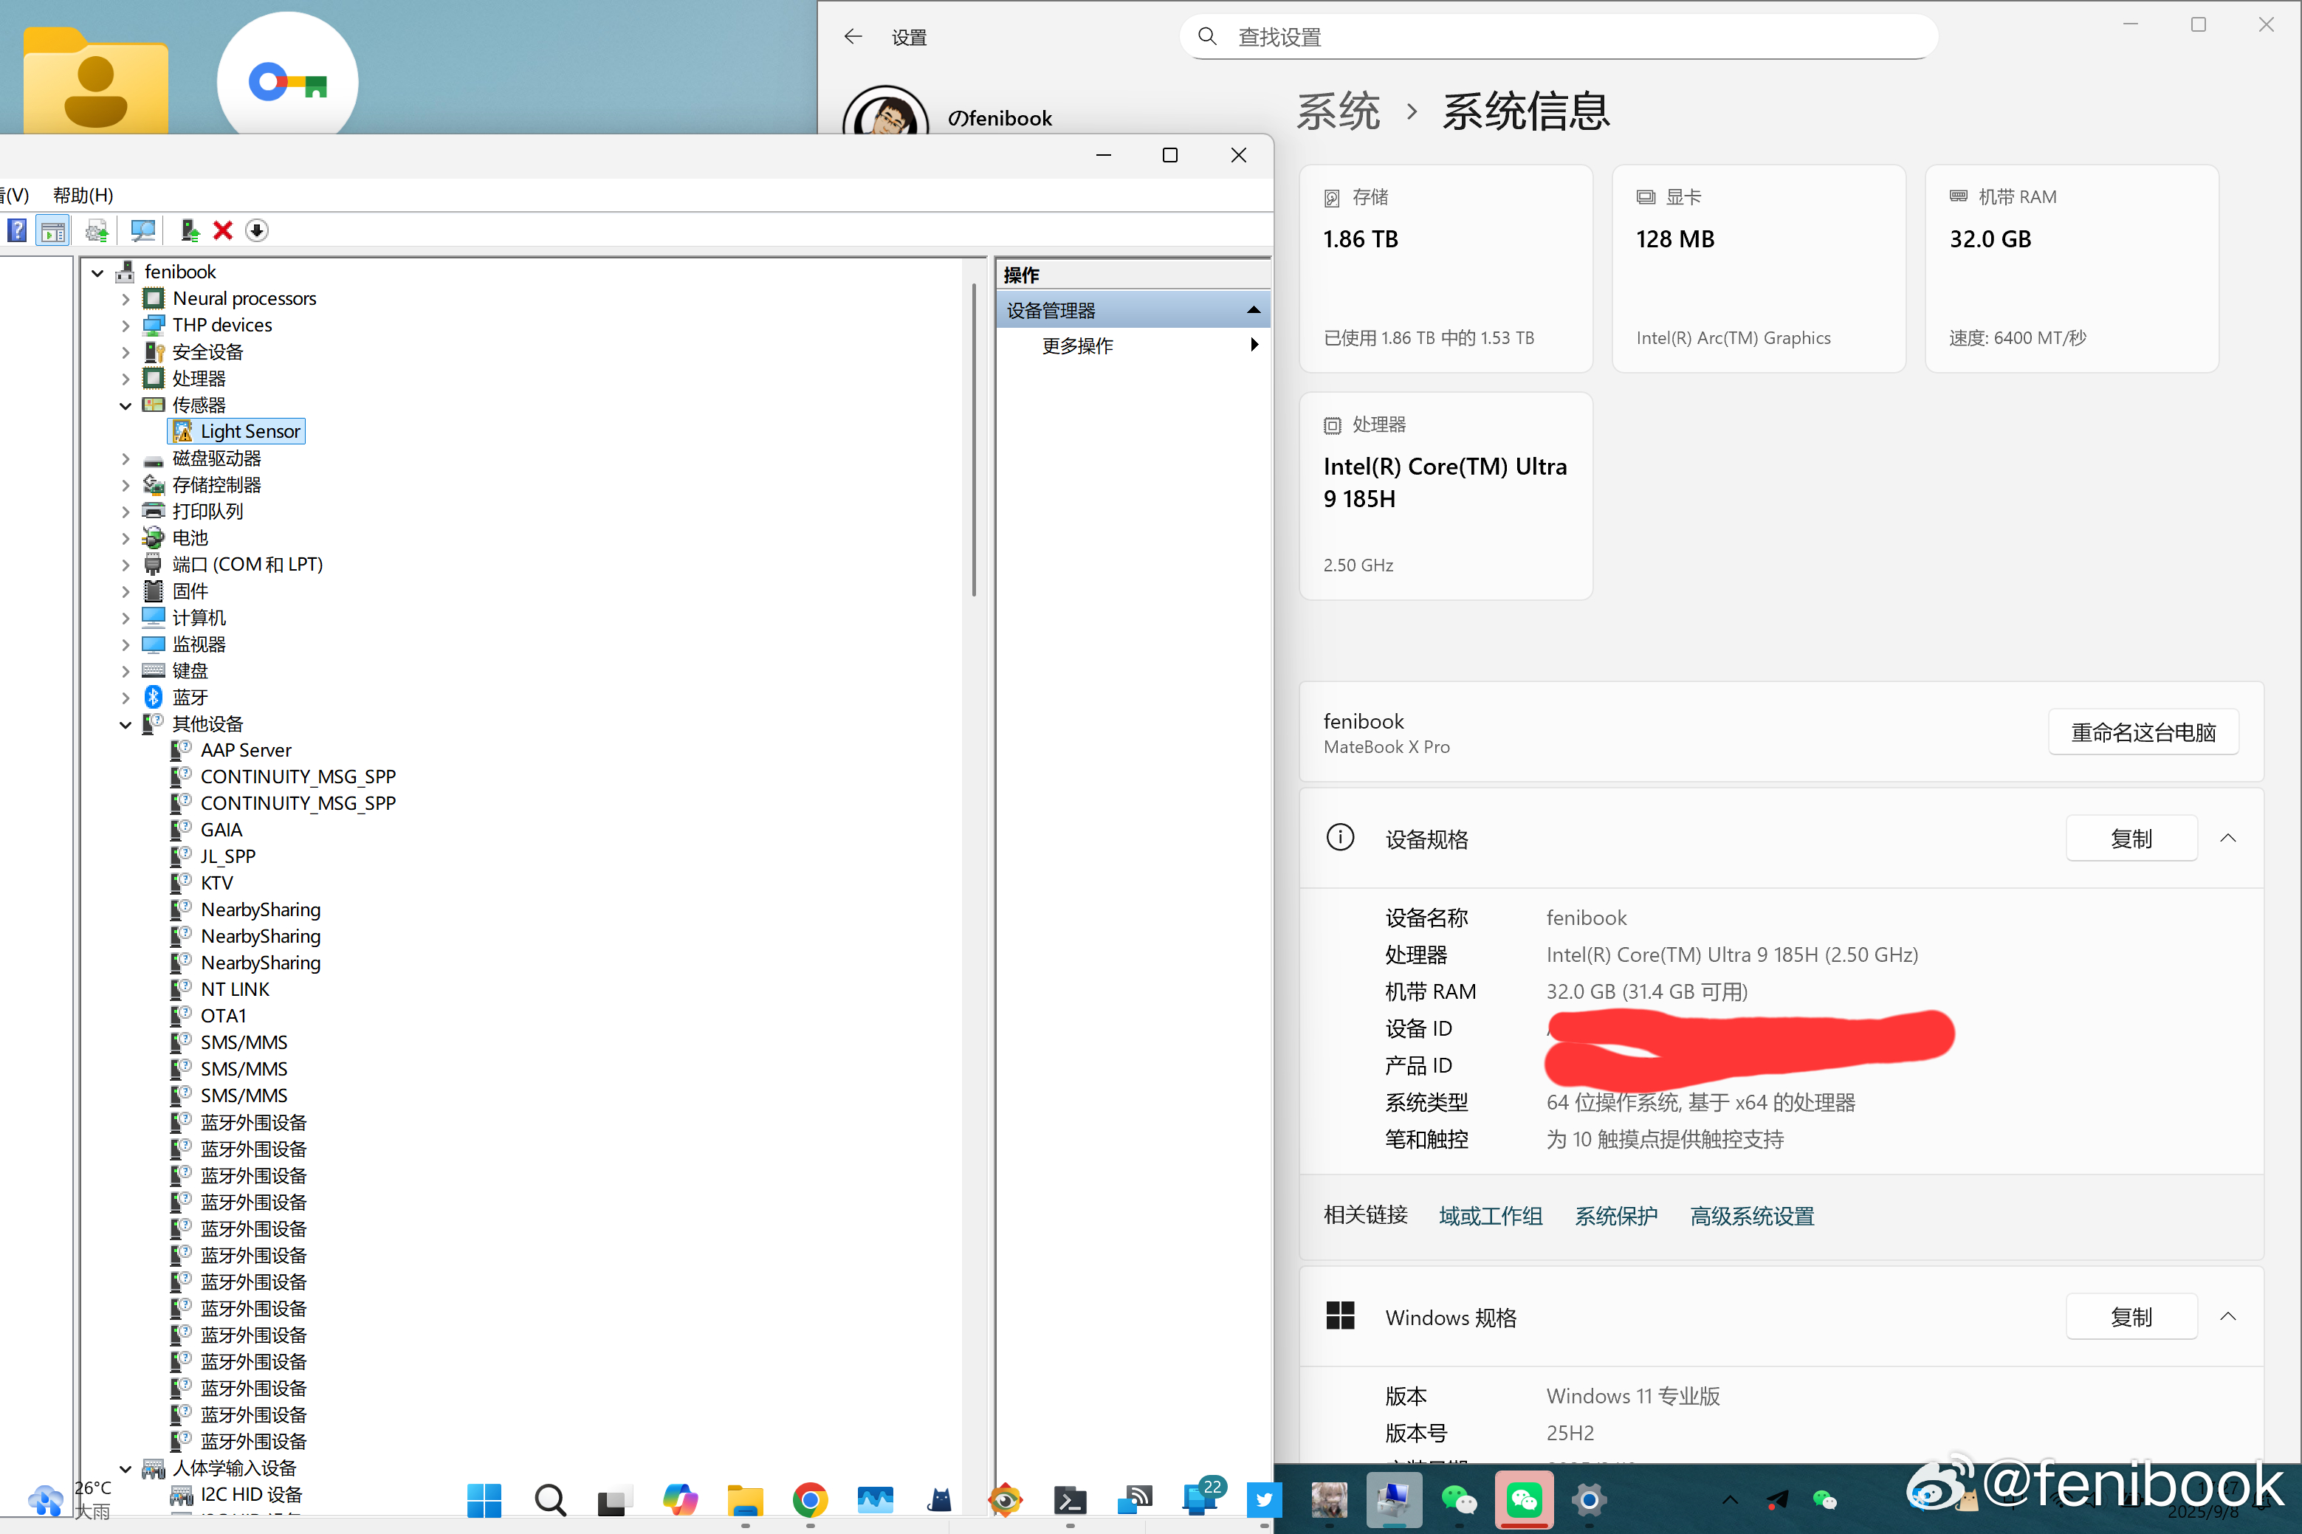2302x1534 pixels.
Task: Open the 显卡 graphics card tile
Action: (x=1759, y=268)
